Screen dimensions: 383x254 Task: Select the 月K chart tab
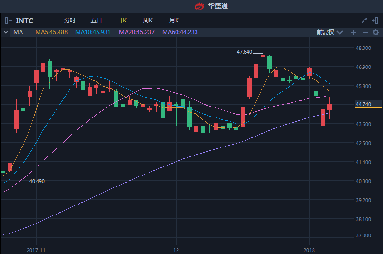[174, 20]
